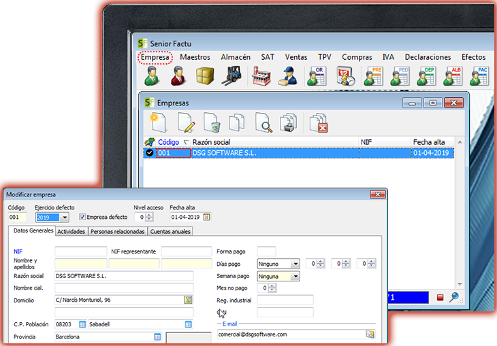Screen dimensions: 497x346
Task: Click New document icon in Empresas
Action: [158, 122]
